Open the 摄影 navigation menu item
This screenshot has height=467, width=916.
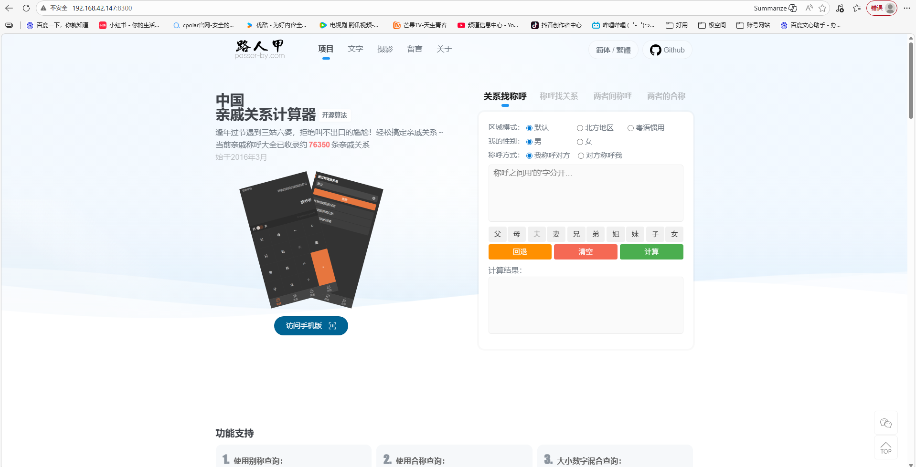pyautogui.click(x=385, y=49)
